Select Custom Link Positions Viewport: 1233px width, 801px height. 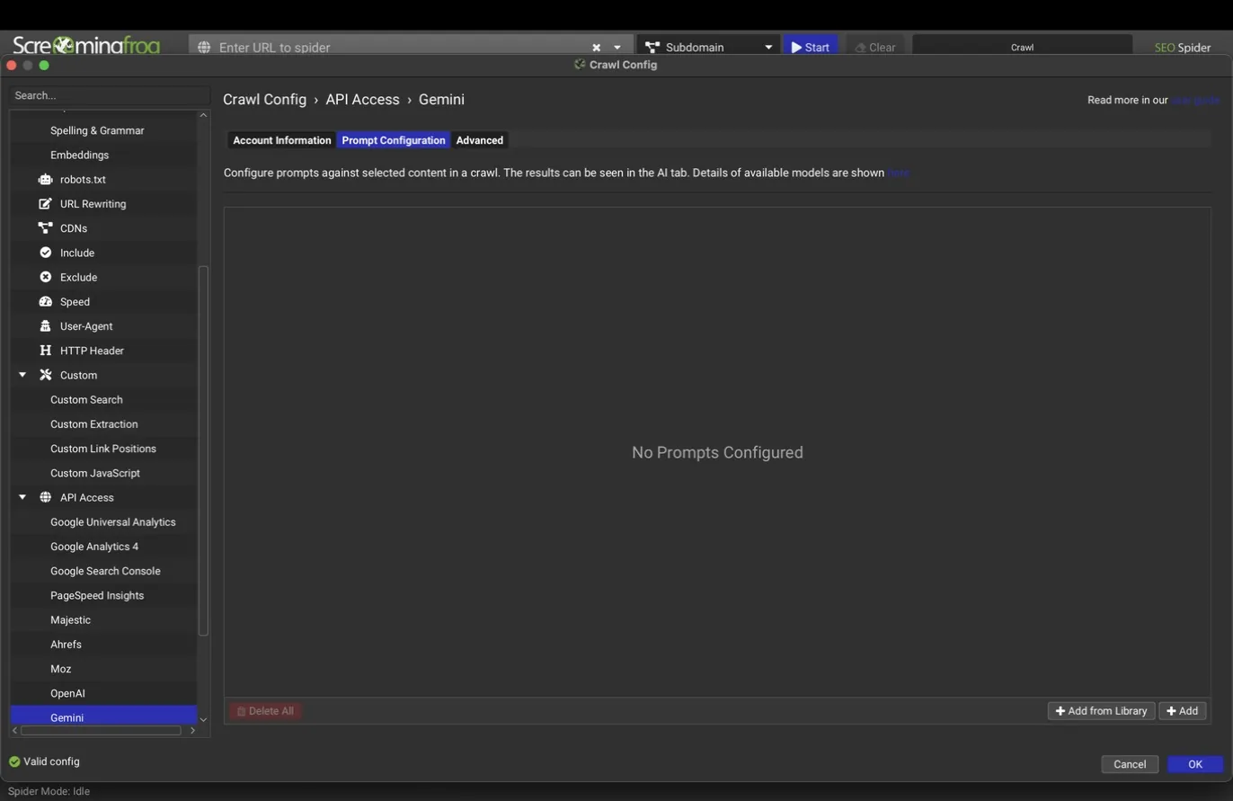tap(103, 449)
